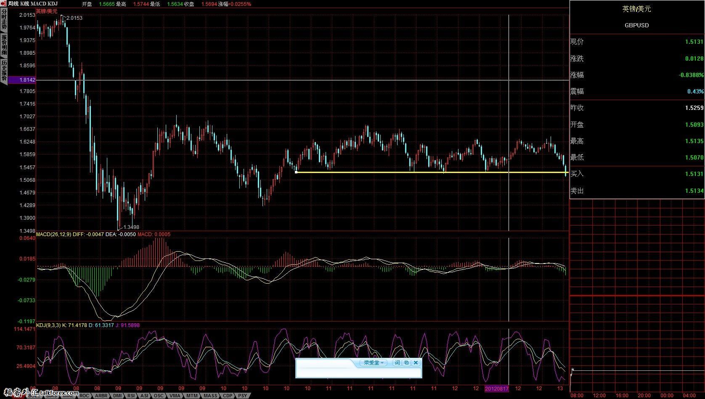This screenshot has height=399, width=705.
Task: Close the small floating popup
Action: tap(416, 362)
